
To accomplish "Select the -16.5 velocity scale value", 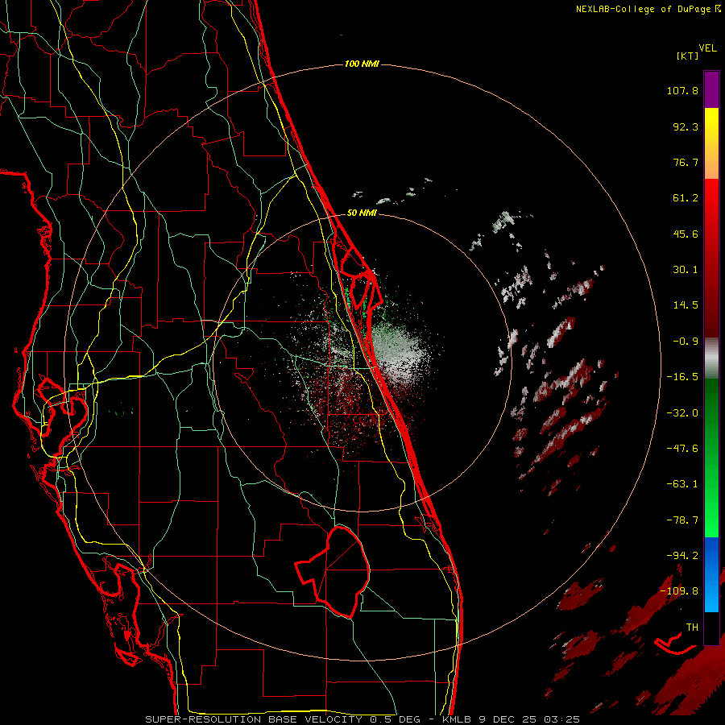I will (682, 377).
